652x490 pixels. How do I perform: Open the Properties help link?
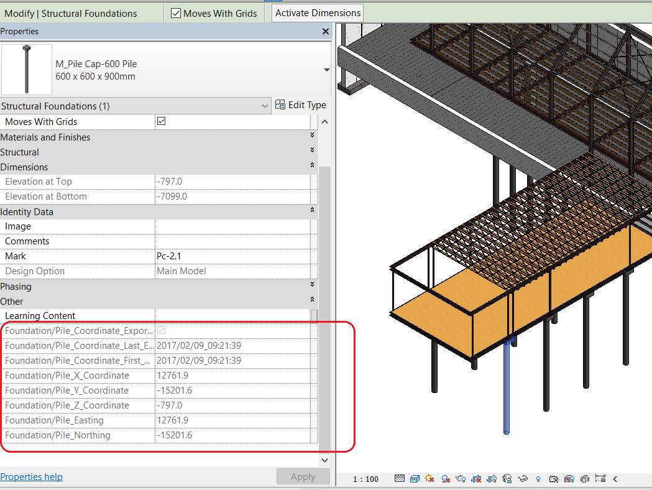tap(32, 477)
